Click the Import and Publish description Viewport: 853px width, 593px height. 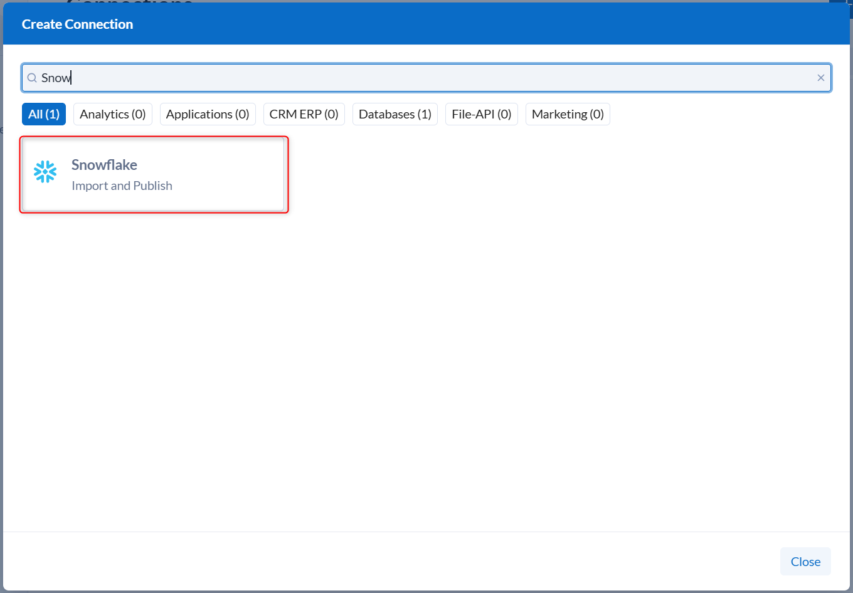tap(122, 186)
